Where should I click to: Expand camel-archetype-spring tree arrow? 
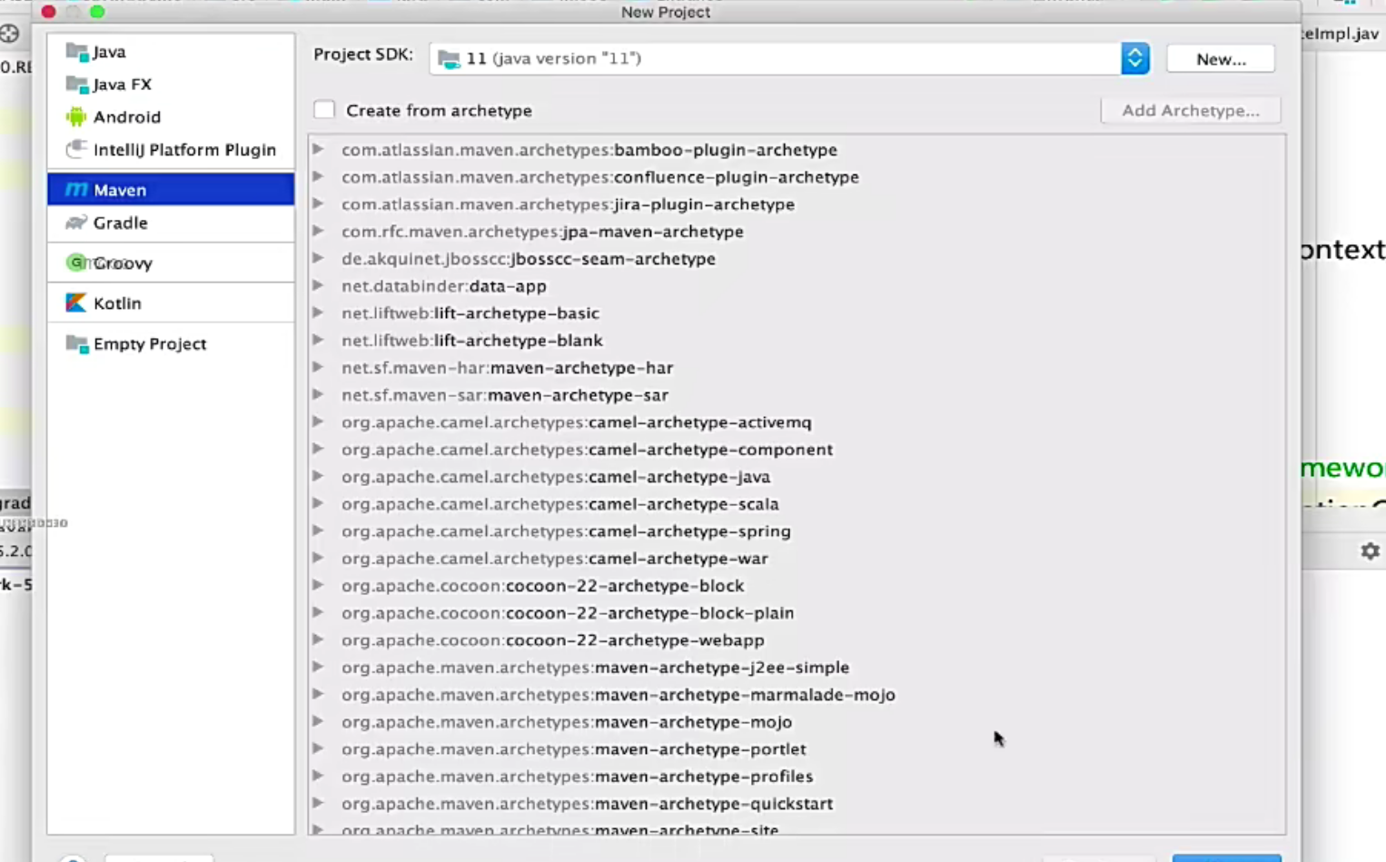coord(318,530)
